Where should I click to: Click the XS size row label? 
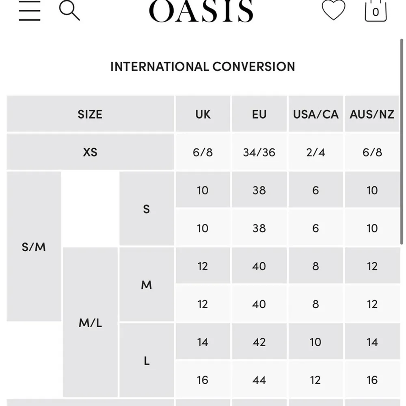click(90, 152)
